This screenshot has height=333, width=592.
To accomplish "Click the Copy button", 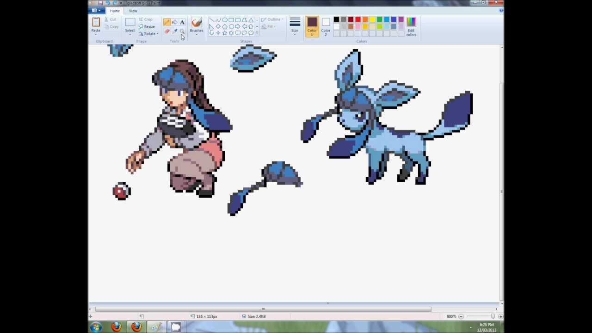I will coord(111,26).
